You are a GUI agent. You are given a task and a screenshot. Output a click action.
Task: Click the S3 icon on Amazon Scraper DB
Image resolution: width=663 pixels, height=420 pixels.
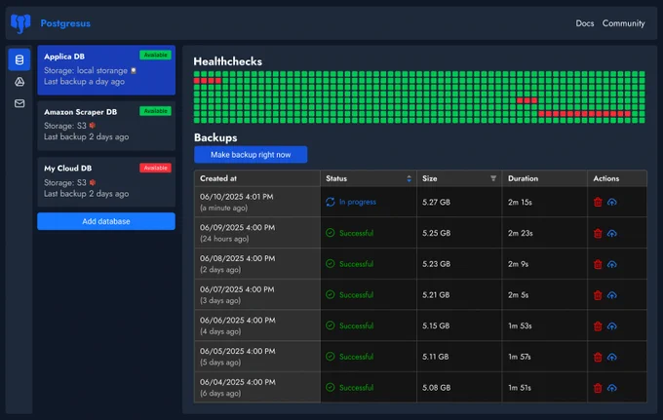click(93, 126)
